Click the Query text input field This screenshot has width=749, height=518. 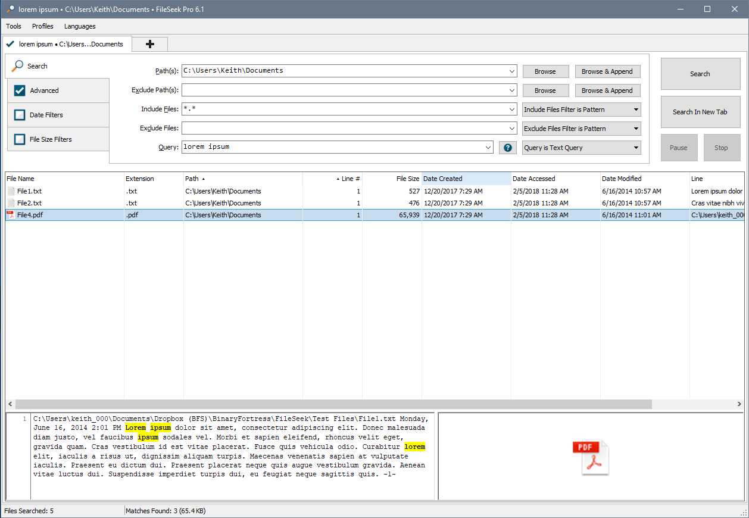(x=333, y=147)
